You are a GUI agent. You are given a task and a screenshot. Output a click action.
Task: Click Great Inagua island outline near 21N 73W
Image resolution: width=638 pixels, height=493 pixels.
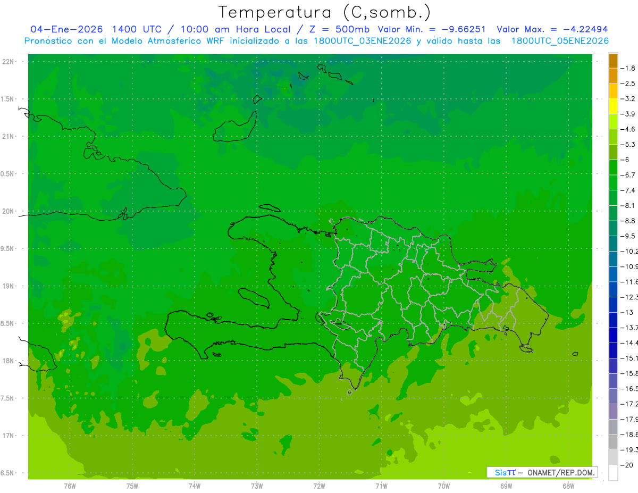pos(234,127)
